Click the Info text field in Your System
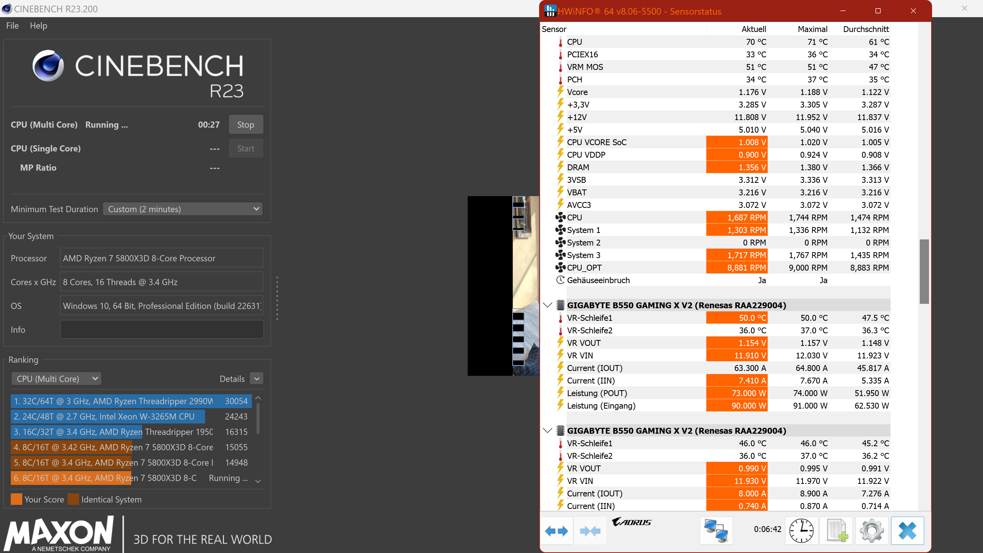This screenshot has height=553, width=983. (x=162, y=329)
